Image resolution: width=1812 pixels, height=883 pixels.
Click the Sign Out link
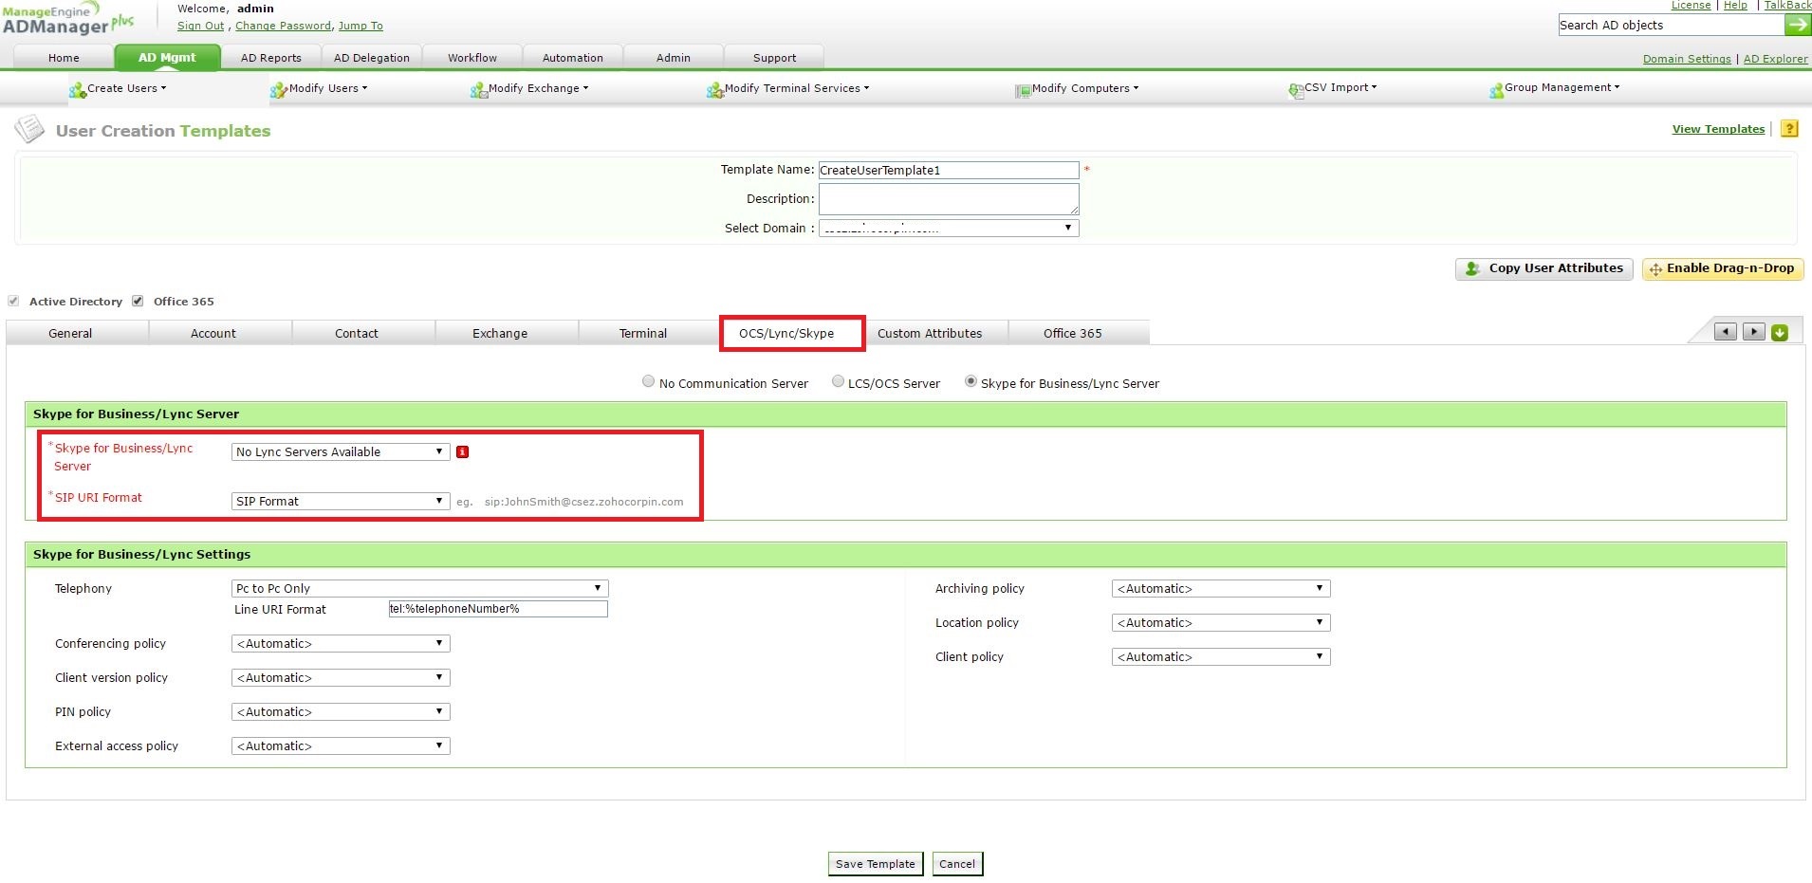point(201,26)
